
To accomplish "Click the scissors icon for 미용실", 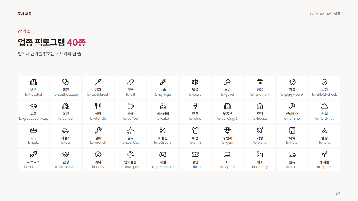I will pyautogui.click(x=163, y=130).
